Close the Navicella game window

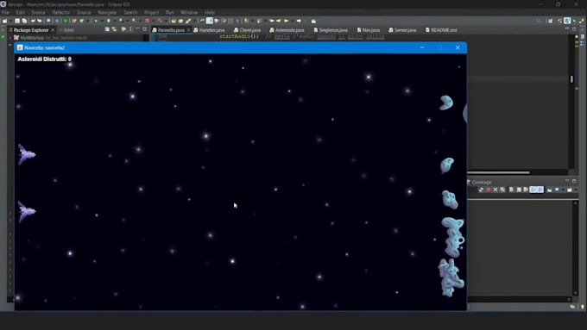(458, 47)
